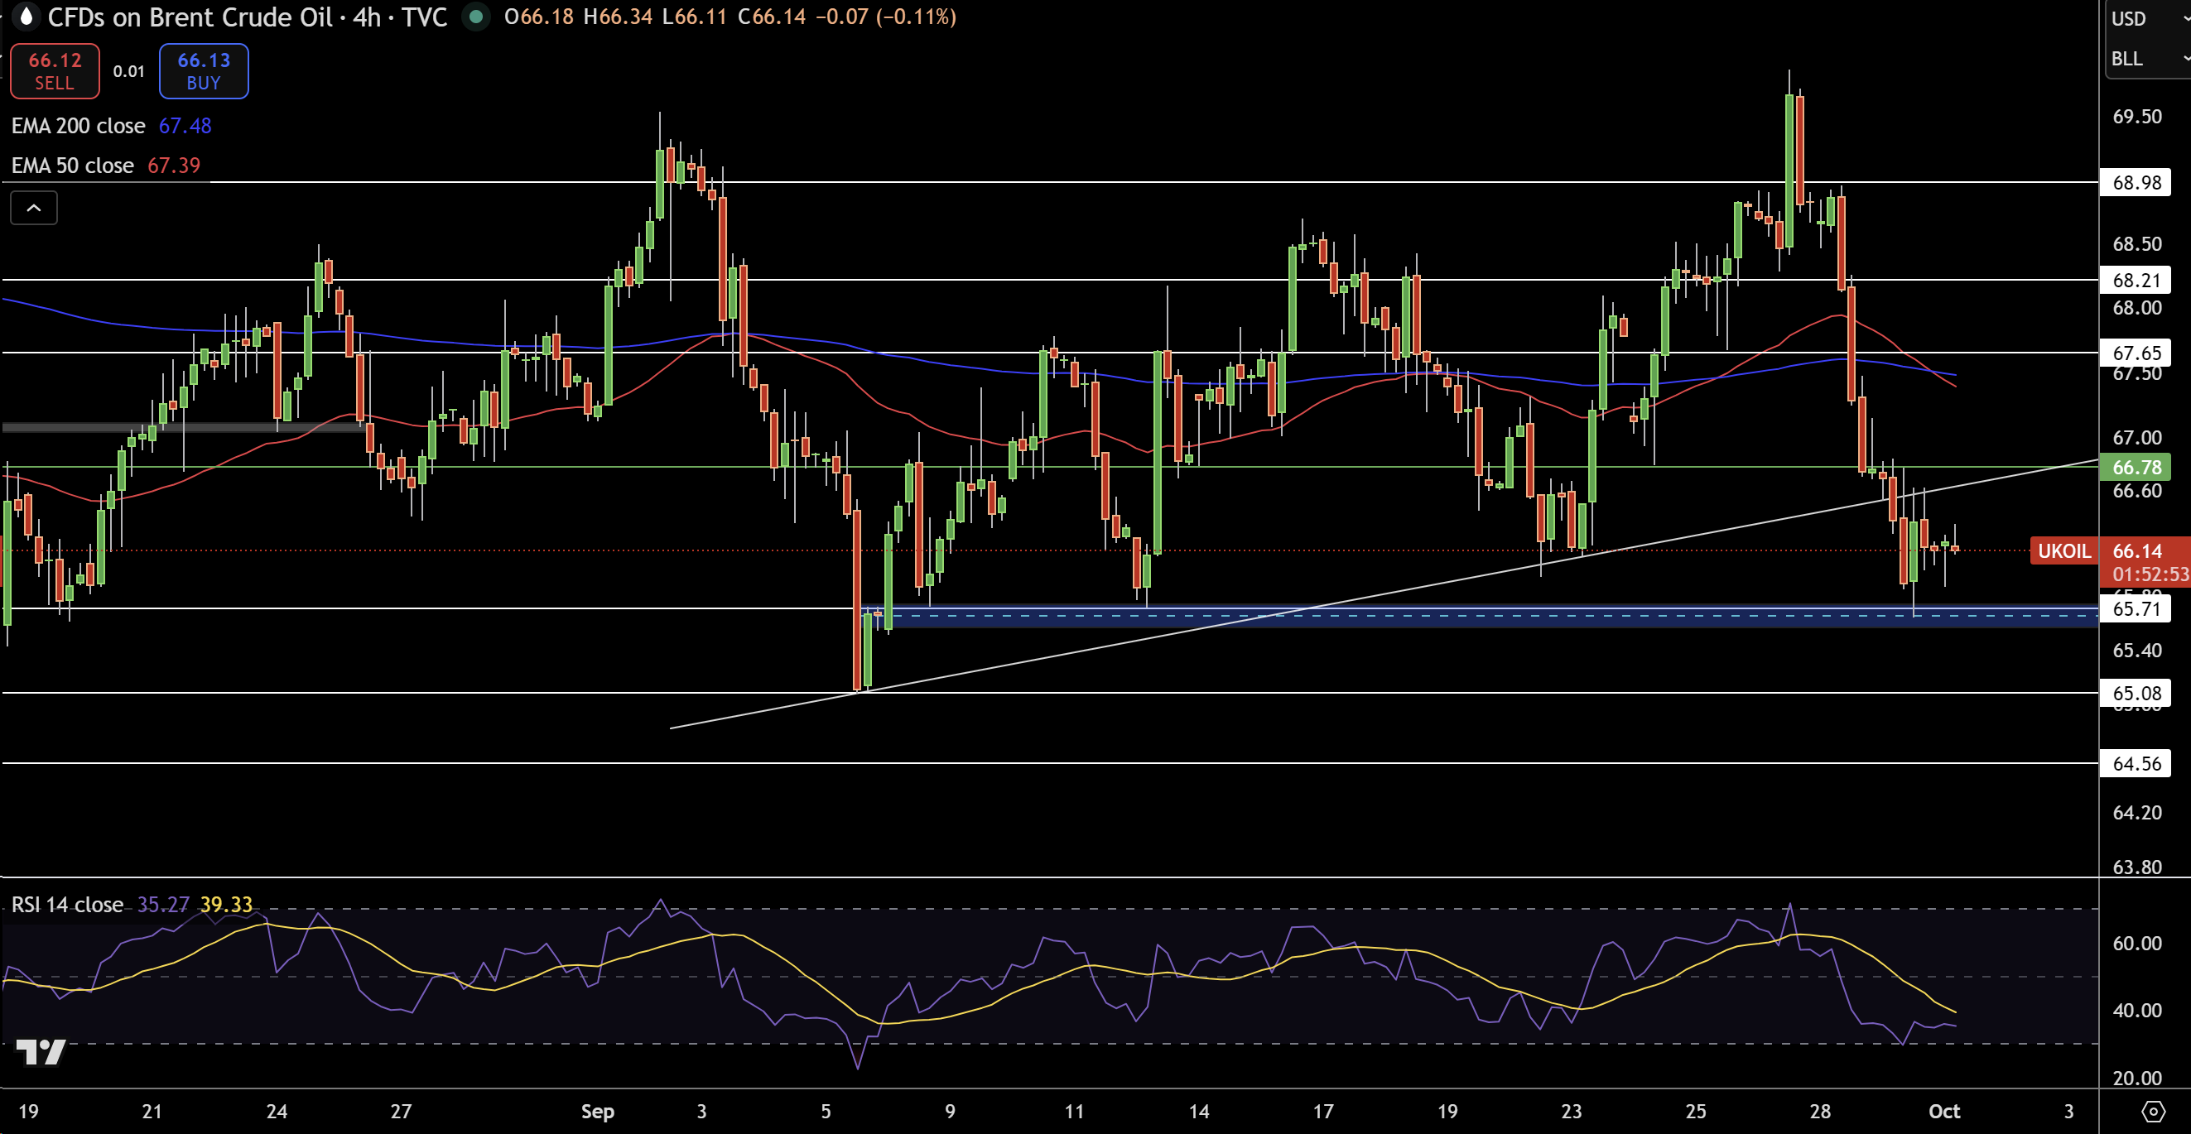The height and width of the screenshot is (1134, 2191).
Task: Click the TradingView logo
Action: point(41,1052)
